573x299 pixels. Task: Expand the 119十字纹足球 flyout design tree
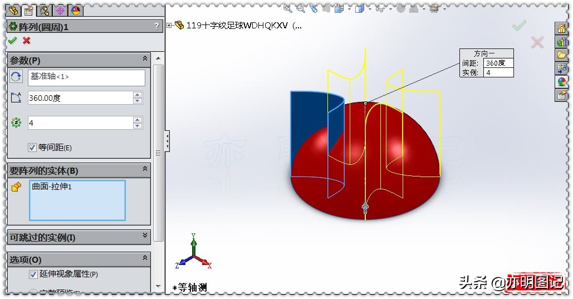(169, 26)
